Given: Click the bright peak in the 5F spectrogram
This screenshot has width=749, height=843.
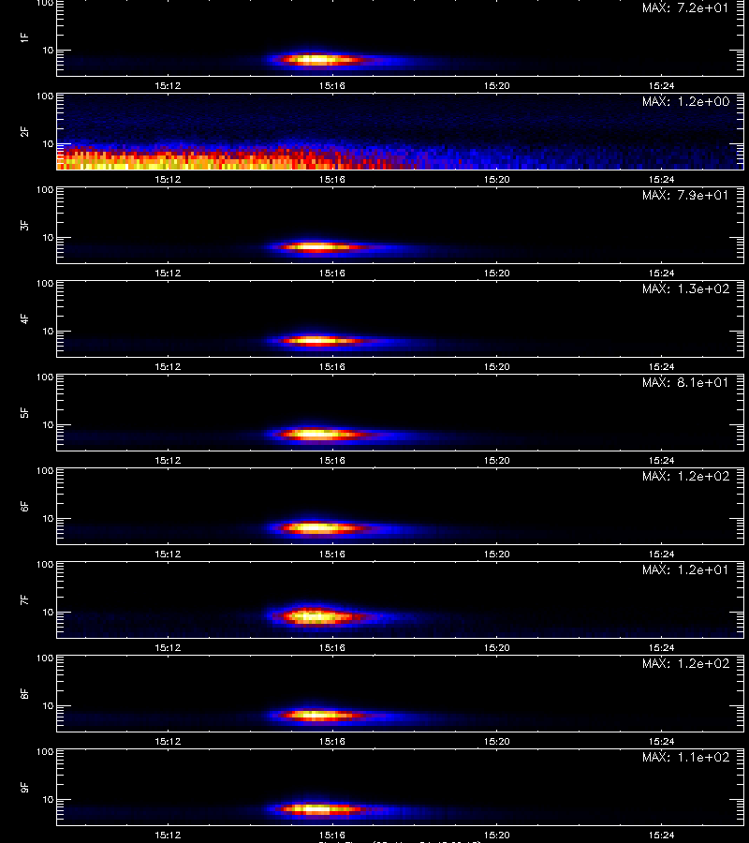Looking at the screenshot, I should [x=317, y=434].
